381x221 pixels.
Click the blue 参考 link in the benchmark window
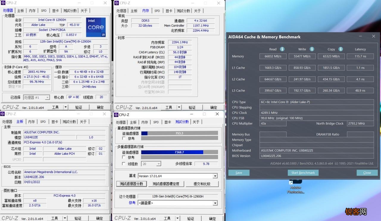click(x=132, y=203)
